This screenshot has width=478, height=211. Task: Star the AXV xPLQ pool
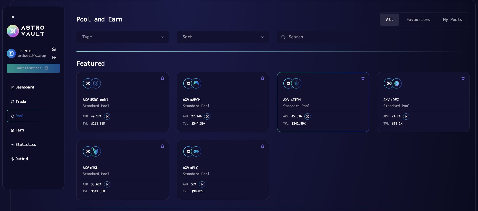coord(263,146)
